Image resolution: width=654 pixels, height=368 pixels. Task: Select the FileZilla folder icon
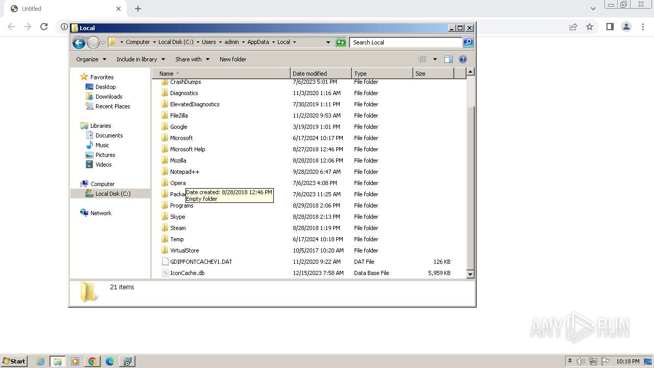tap(165, 116)
